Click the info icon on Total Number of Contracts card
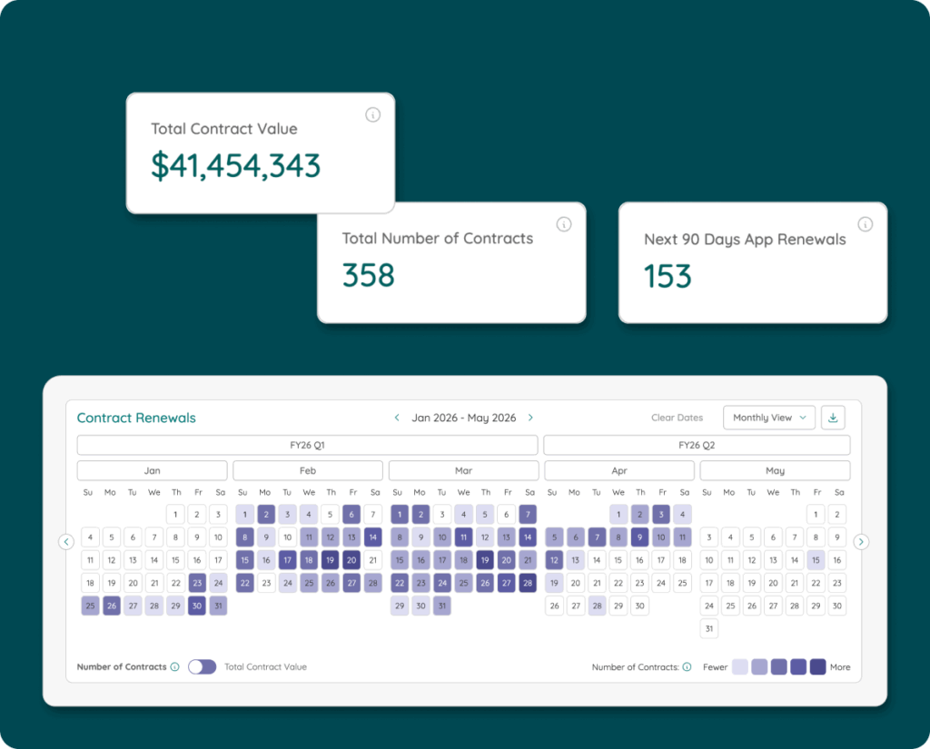The width and height of the screenshot is (930, 749). click(x=564, y=223)
